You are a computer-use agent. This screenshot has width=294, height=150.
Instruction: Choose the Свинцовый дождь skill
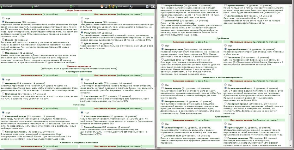coord(3,116)
